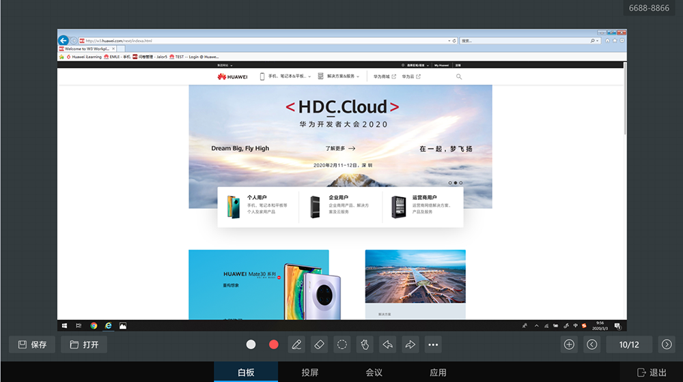683x382 pixels.
Task: Open the Photos app on taskbar
Action: click(x=123, y=325)
